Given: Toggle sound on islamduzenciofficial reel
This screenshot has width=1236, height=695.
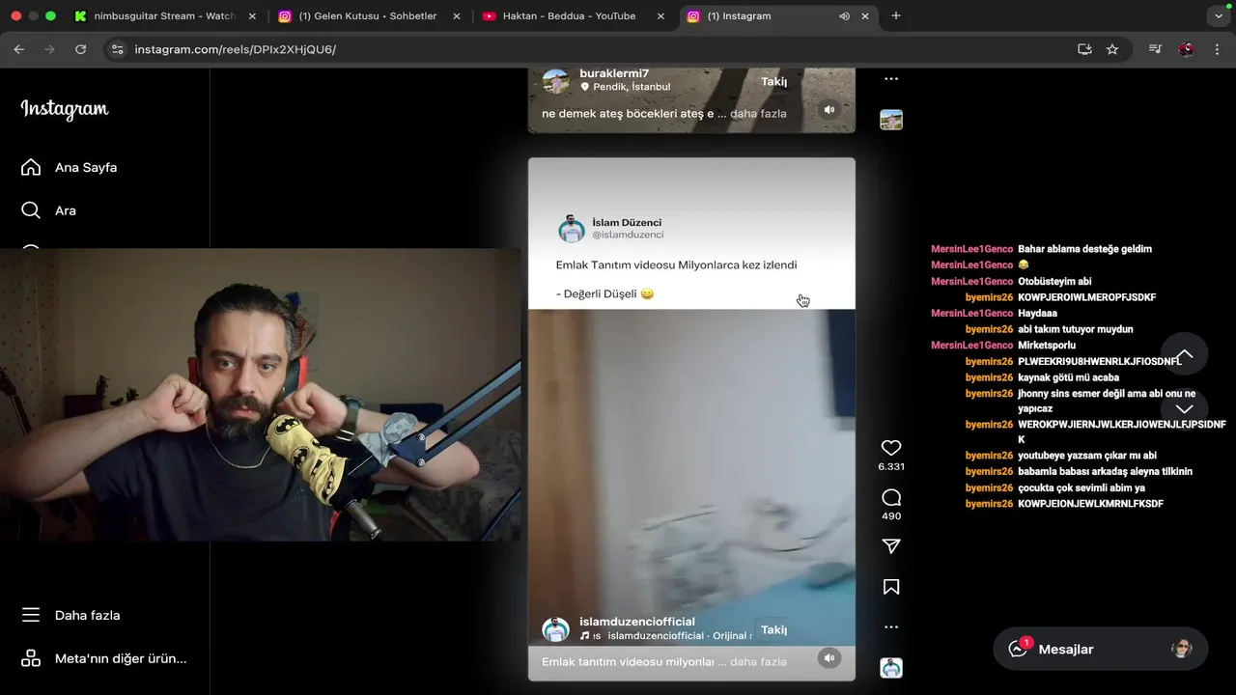Looking at the screenshot, I should pos(829,658).
